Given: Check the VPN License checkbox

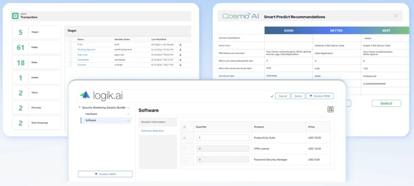Looking at the screenshot, I should [x=184, y=148].
